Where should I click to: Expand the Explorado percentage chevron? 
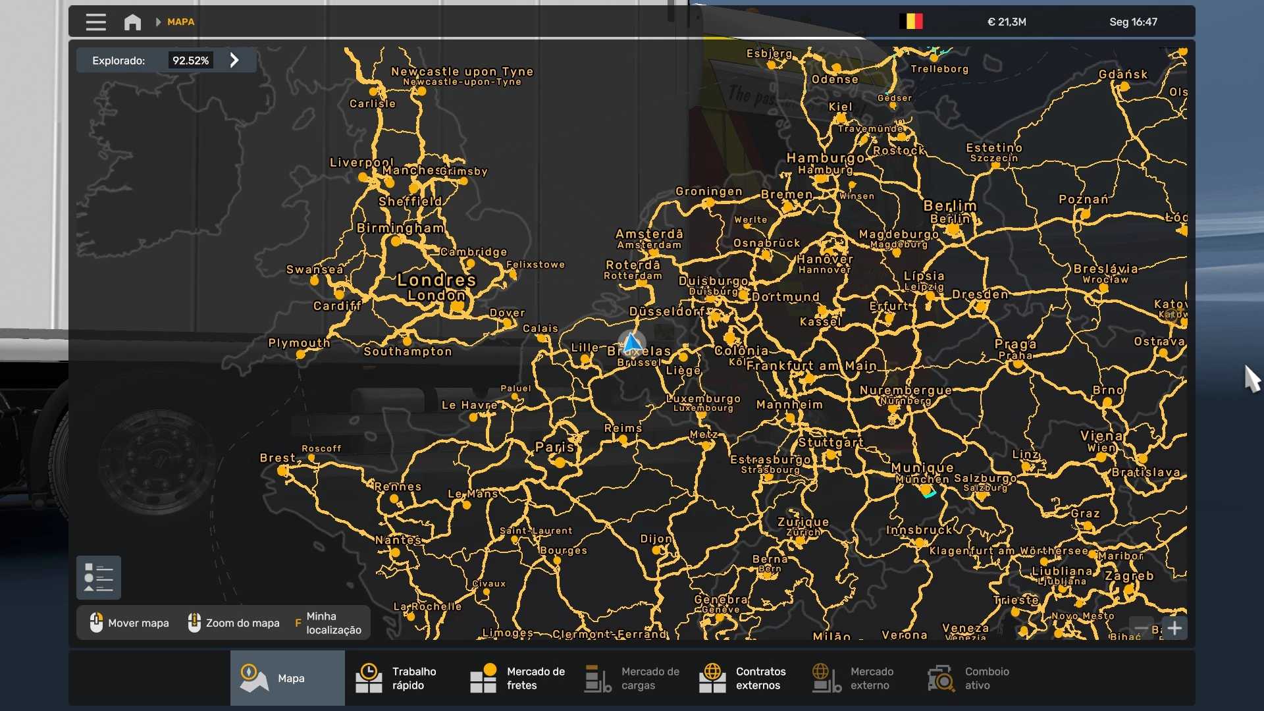coord(234,61)
